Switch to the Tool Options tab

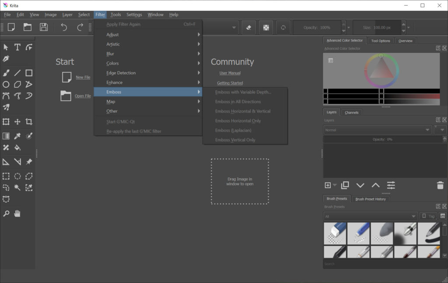(381, 41)
